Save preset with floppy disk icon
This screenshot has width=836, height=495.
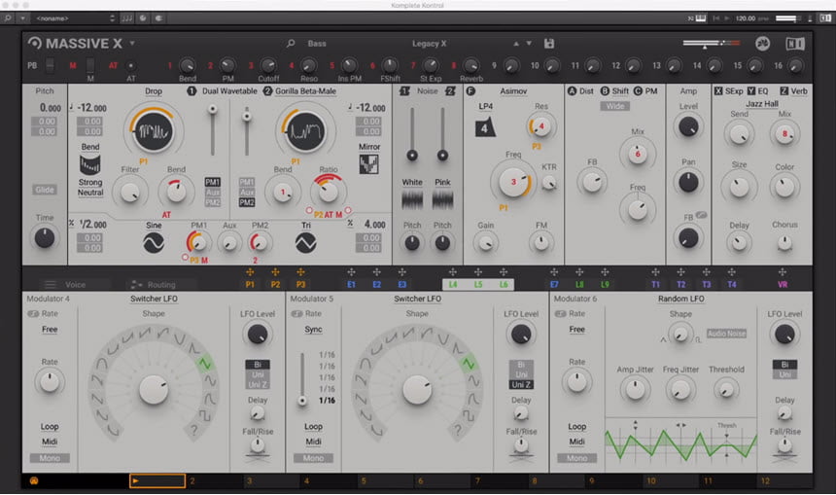click(x=549, y=43)
